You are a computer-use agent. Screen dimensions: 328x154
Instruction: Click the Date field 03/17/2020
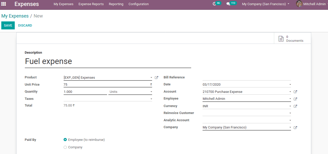point(247,85)
